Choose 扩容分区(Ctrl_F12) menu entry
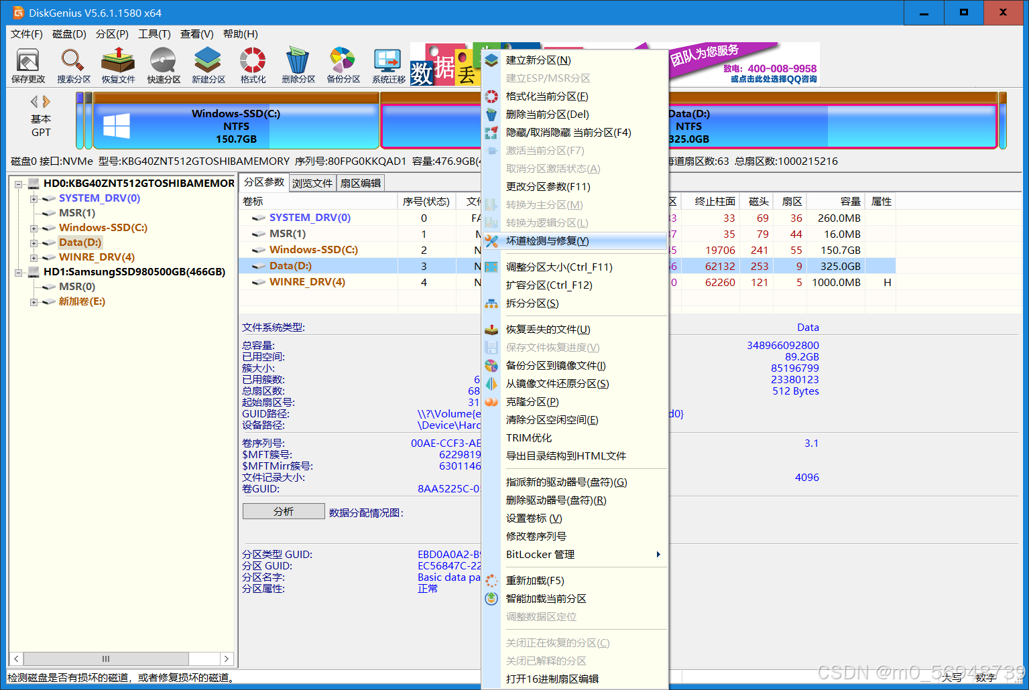 coord(575,285)
